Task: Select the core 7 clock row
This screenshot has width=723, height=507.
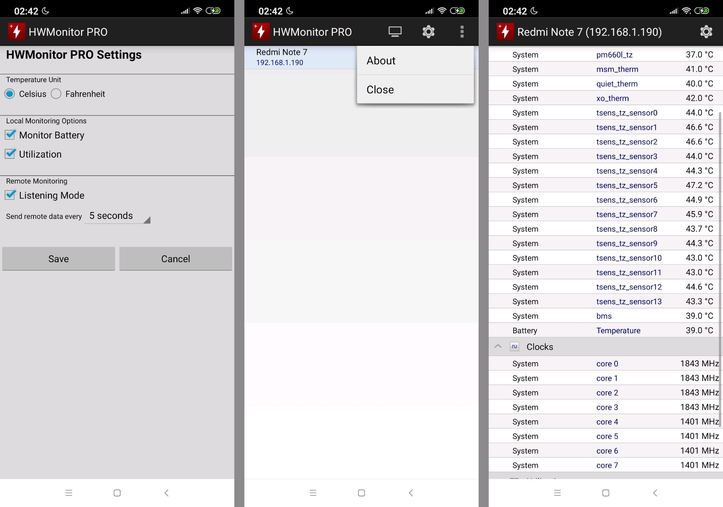Action: tap(606, 465)
